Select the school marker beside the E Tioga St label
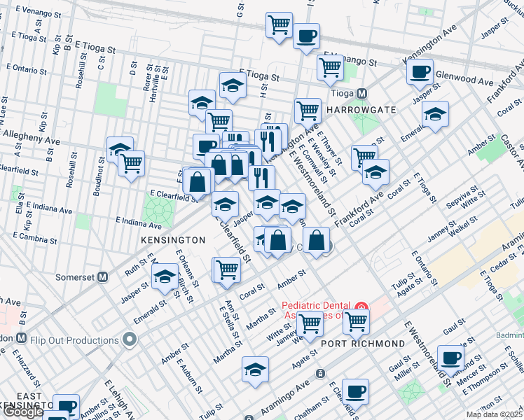This screenshot has height=420, width=524. point(233,85)
